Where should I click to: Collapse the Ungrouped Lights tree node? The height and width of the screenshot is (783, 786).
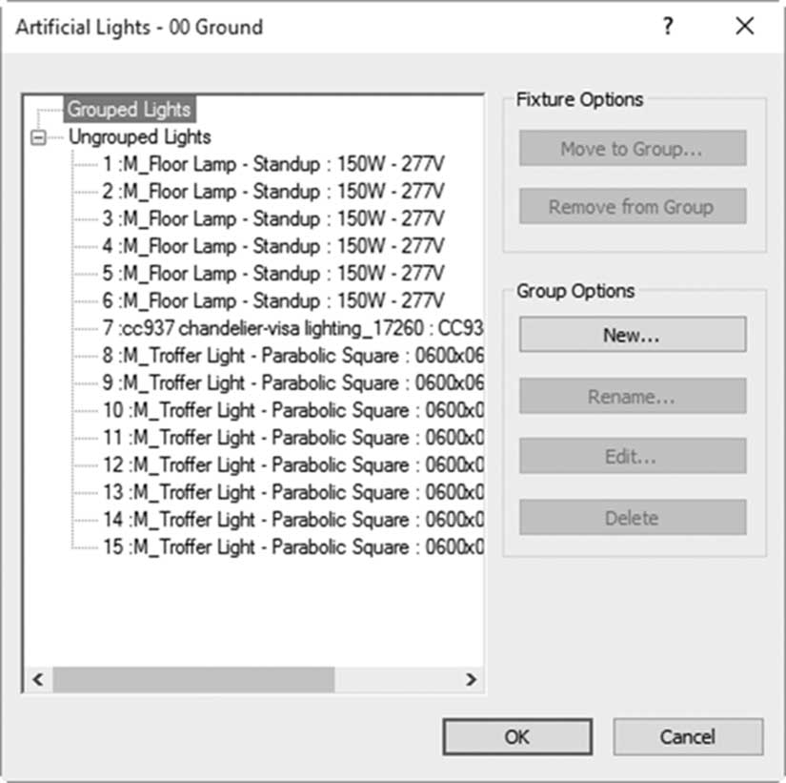pos(38,137)
